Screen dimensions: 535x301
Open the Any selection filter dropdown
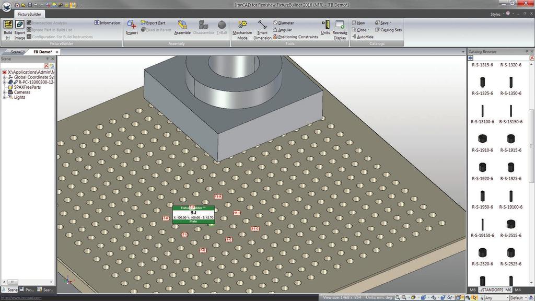(497, 297)
